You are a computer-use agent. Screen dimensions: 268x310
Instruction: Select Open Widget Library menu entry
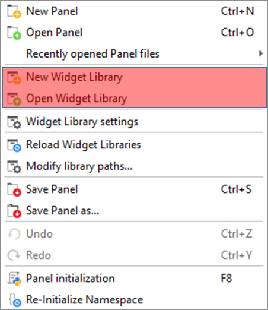point(134,98)
